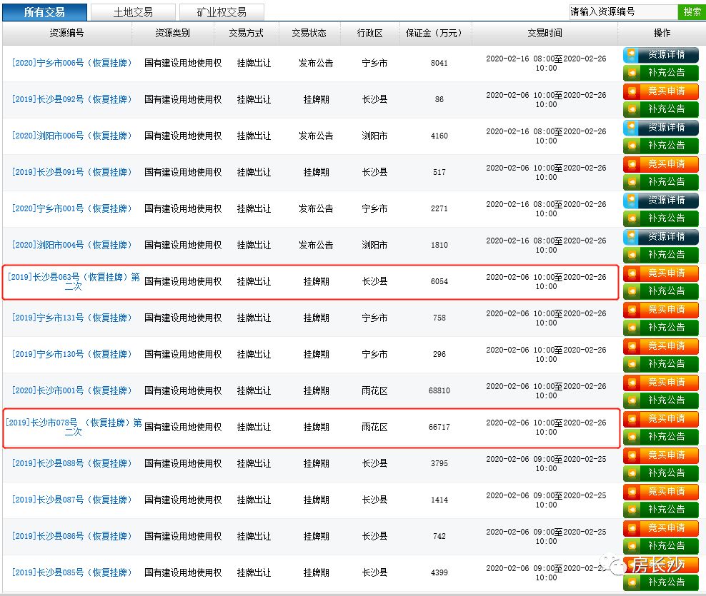The width and height of the screenshot is (706, 596).
Task: Click 竞买申请 for 长沙县087号
Action: click(661, 492)
